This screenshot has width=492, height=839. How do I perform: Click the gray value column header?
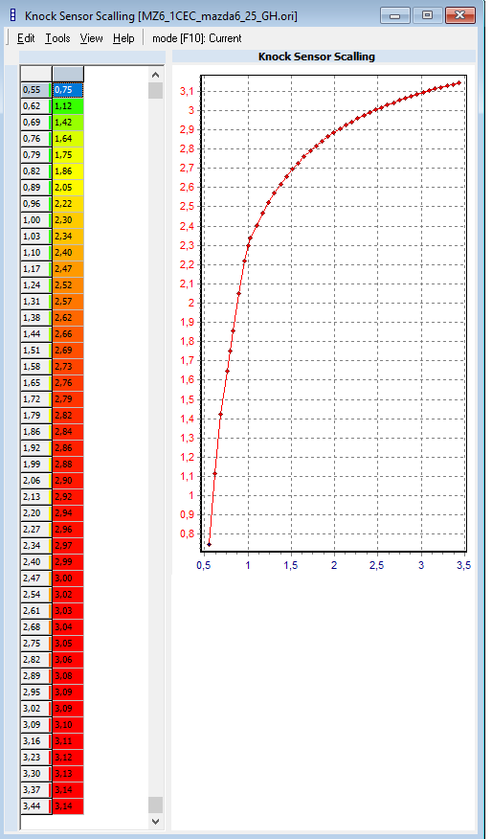pyautogui.click(x=68, y=74)
